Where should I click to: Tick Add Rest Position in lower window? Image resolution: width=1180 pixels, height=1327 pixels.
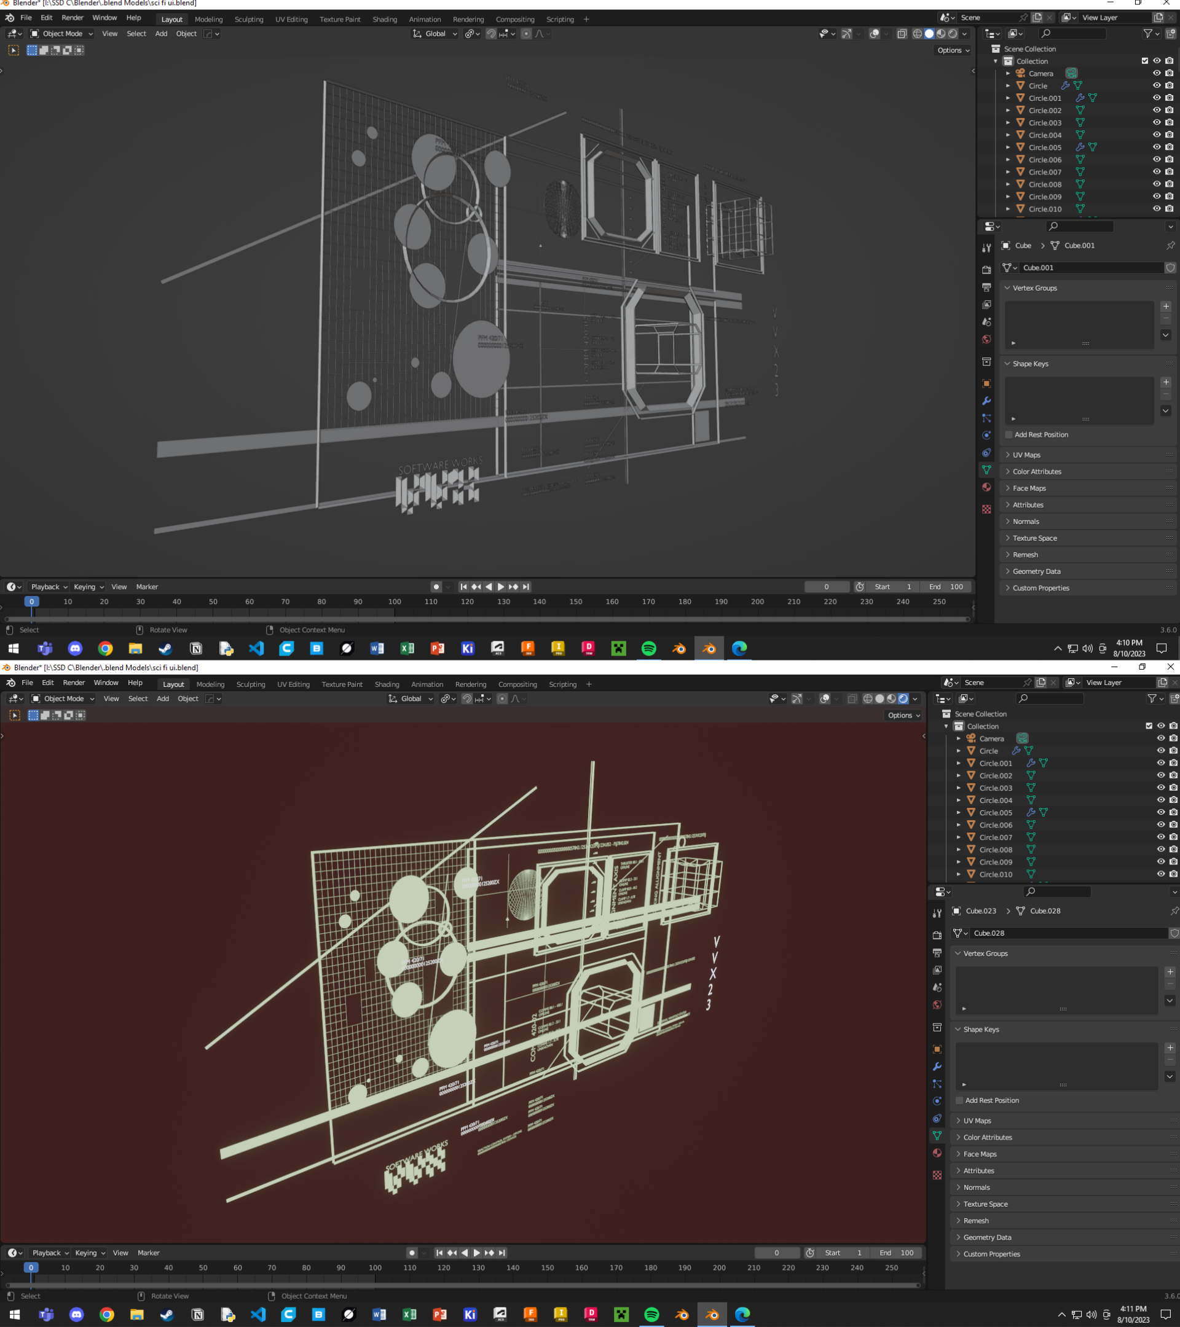[959, 1100]
